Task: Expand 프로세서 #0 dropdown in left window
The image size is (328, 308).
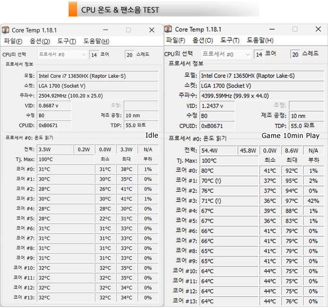Action: click(x=63, y=55)
